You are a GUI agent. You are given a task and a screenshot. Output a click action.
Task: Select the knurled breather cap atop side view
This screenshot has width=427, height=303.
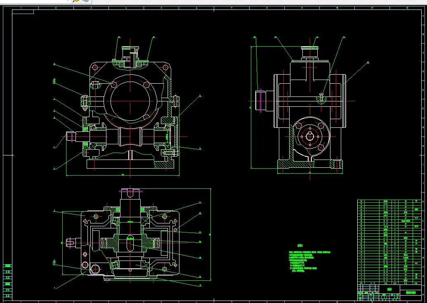[310, 48]
